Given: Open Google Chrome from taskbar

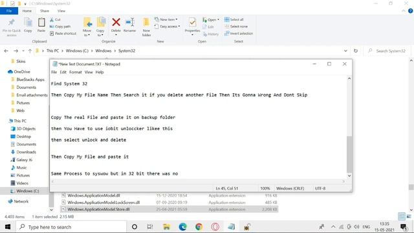Looking at the screenshot, I should click(x=199, y=227).
